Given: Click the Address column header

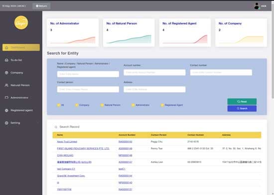Looking at the screenshot, I should (226, 135).
